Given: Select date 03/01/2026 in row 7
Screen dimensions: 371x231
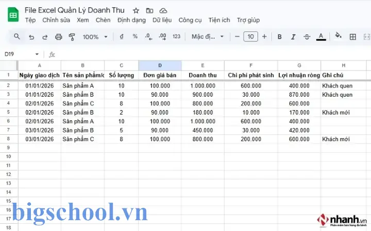Looking at the screenshot, I should pos(40,130).
